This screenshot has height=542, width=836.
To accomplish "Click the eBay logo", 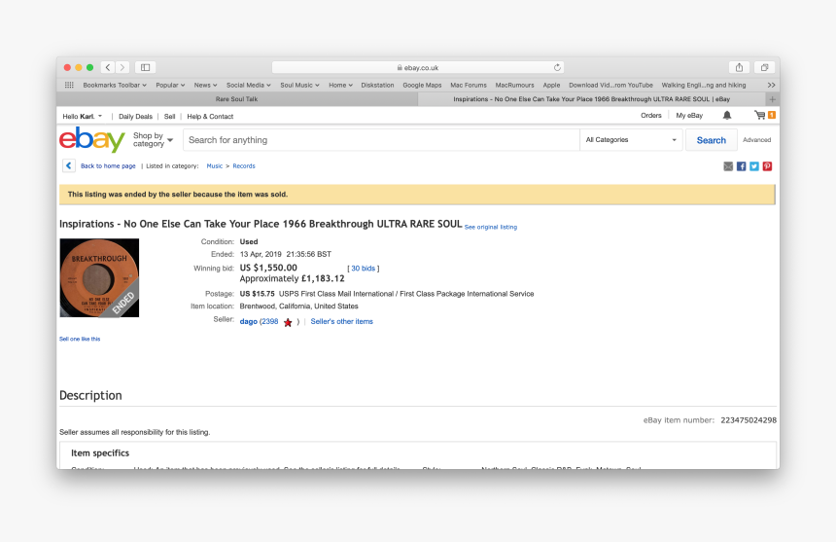I will [92, 139].
